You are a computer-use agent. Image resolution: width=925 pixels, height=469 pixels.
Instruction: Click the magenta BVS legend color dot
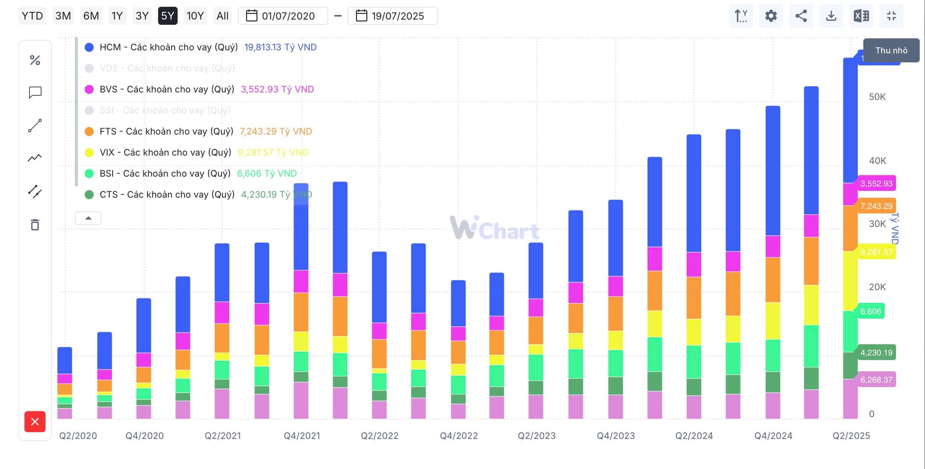[89, 89]
